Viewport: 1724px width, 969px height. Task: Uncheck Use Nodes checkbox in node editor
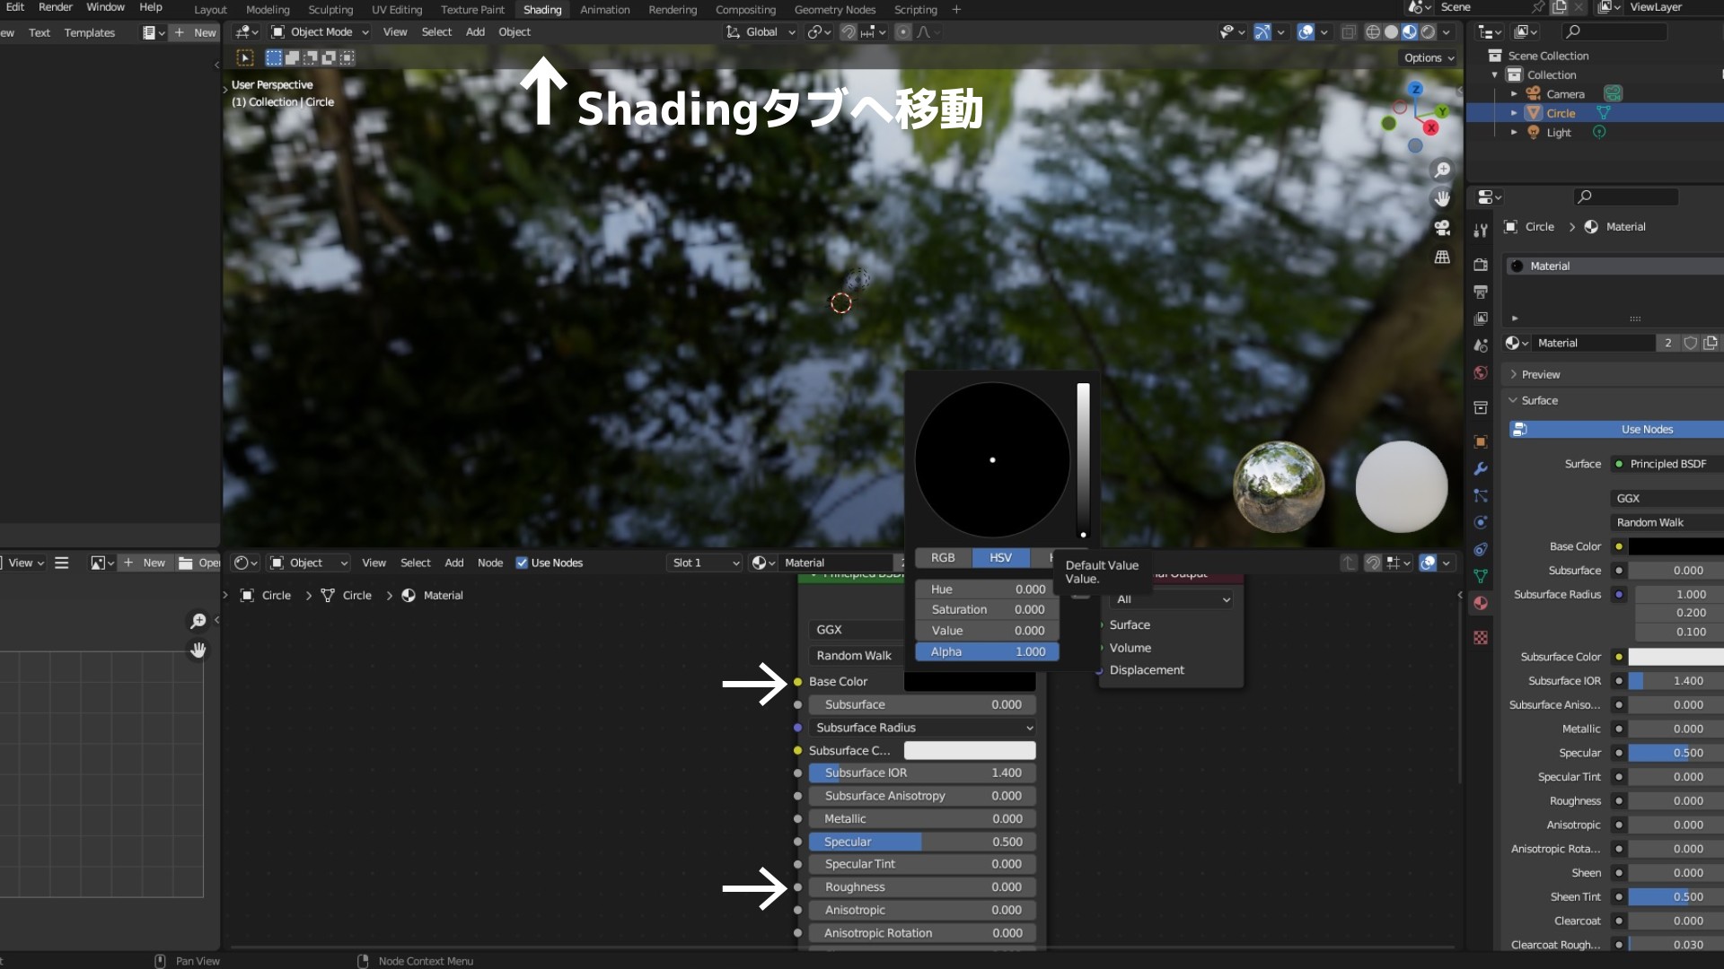522,563
